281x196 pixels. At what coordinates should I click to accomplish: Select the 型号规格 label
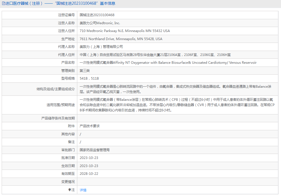68,78
